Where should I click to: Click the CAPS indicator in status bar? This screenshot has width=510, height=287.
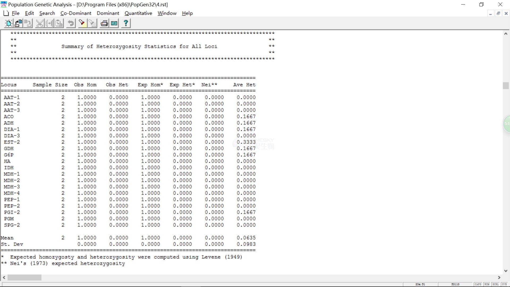tap(478, 284)
